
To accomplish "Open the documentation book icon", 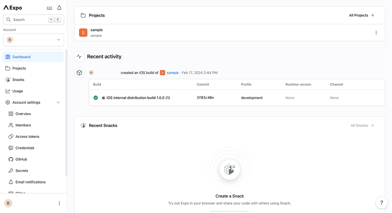I will (x=49, y=8).
